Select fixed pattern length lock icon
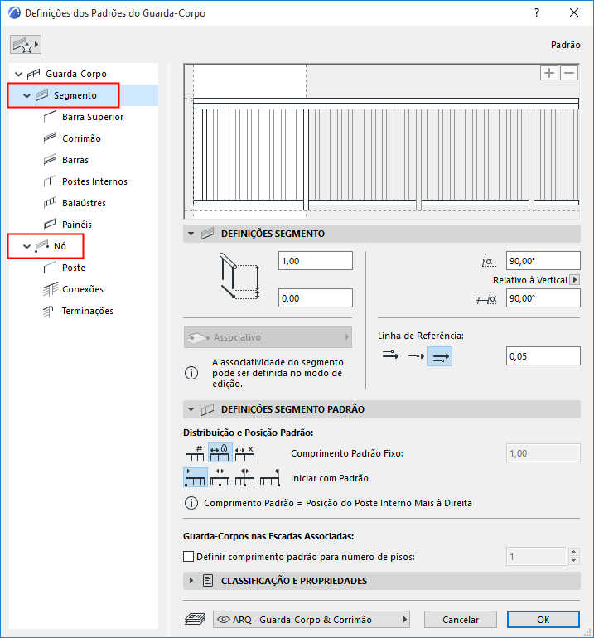The width and height of the screenshot is (594, 638). tap(220, 453)
